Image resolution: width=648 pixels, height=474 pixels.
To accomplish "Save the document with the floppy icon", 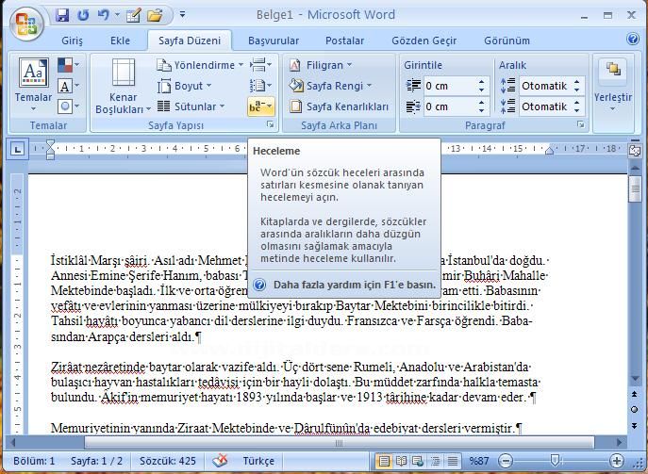I will tap(62, 15).
